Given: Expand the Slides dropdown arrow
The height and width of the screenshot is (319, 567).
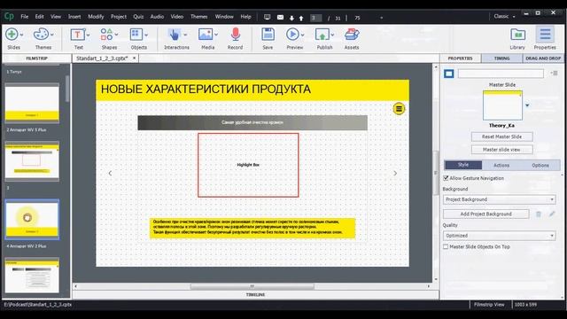Looking at the screenshot, I should click(x=21, y=35).
